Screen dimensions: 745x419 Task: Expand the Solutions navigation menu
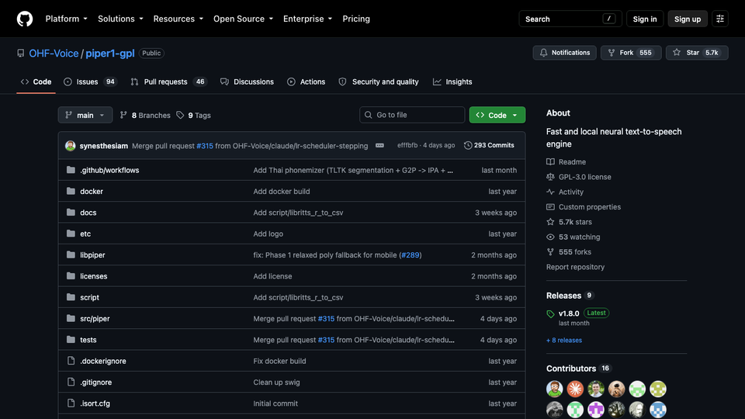120,19
